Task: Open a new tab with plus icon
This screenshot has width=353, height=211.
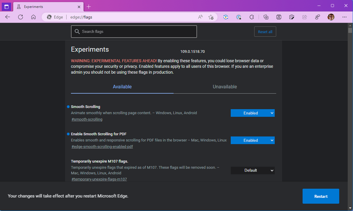Action: click(x=89, y=6)
